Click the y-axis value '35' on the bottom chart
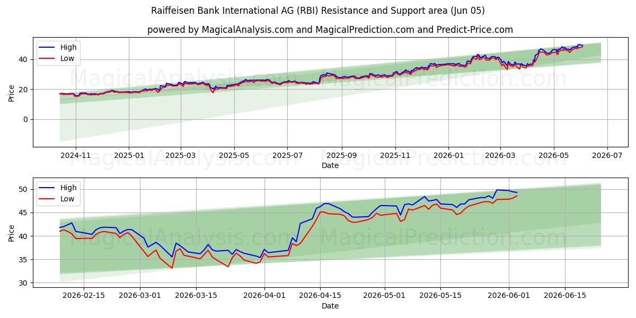 24,260
